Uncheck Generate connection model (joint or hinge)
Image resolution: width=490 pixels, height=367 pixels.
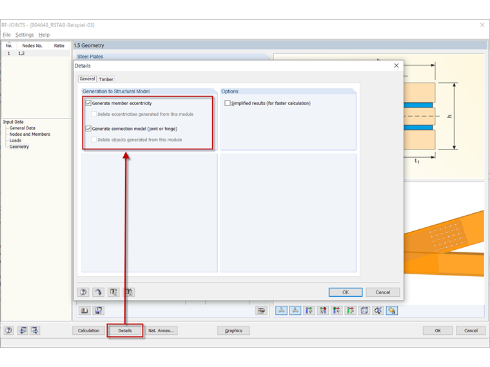pos(88,129)
